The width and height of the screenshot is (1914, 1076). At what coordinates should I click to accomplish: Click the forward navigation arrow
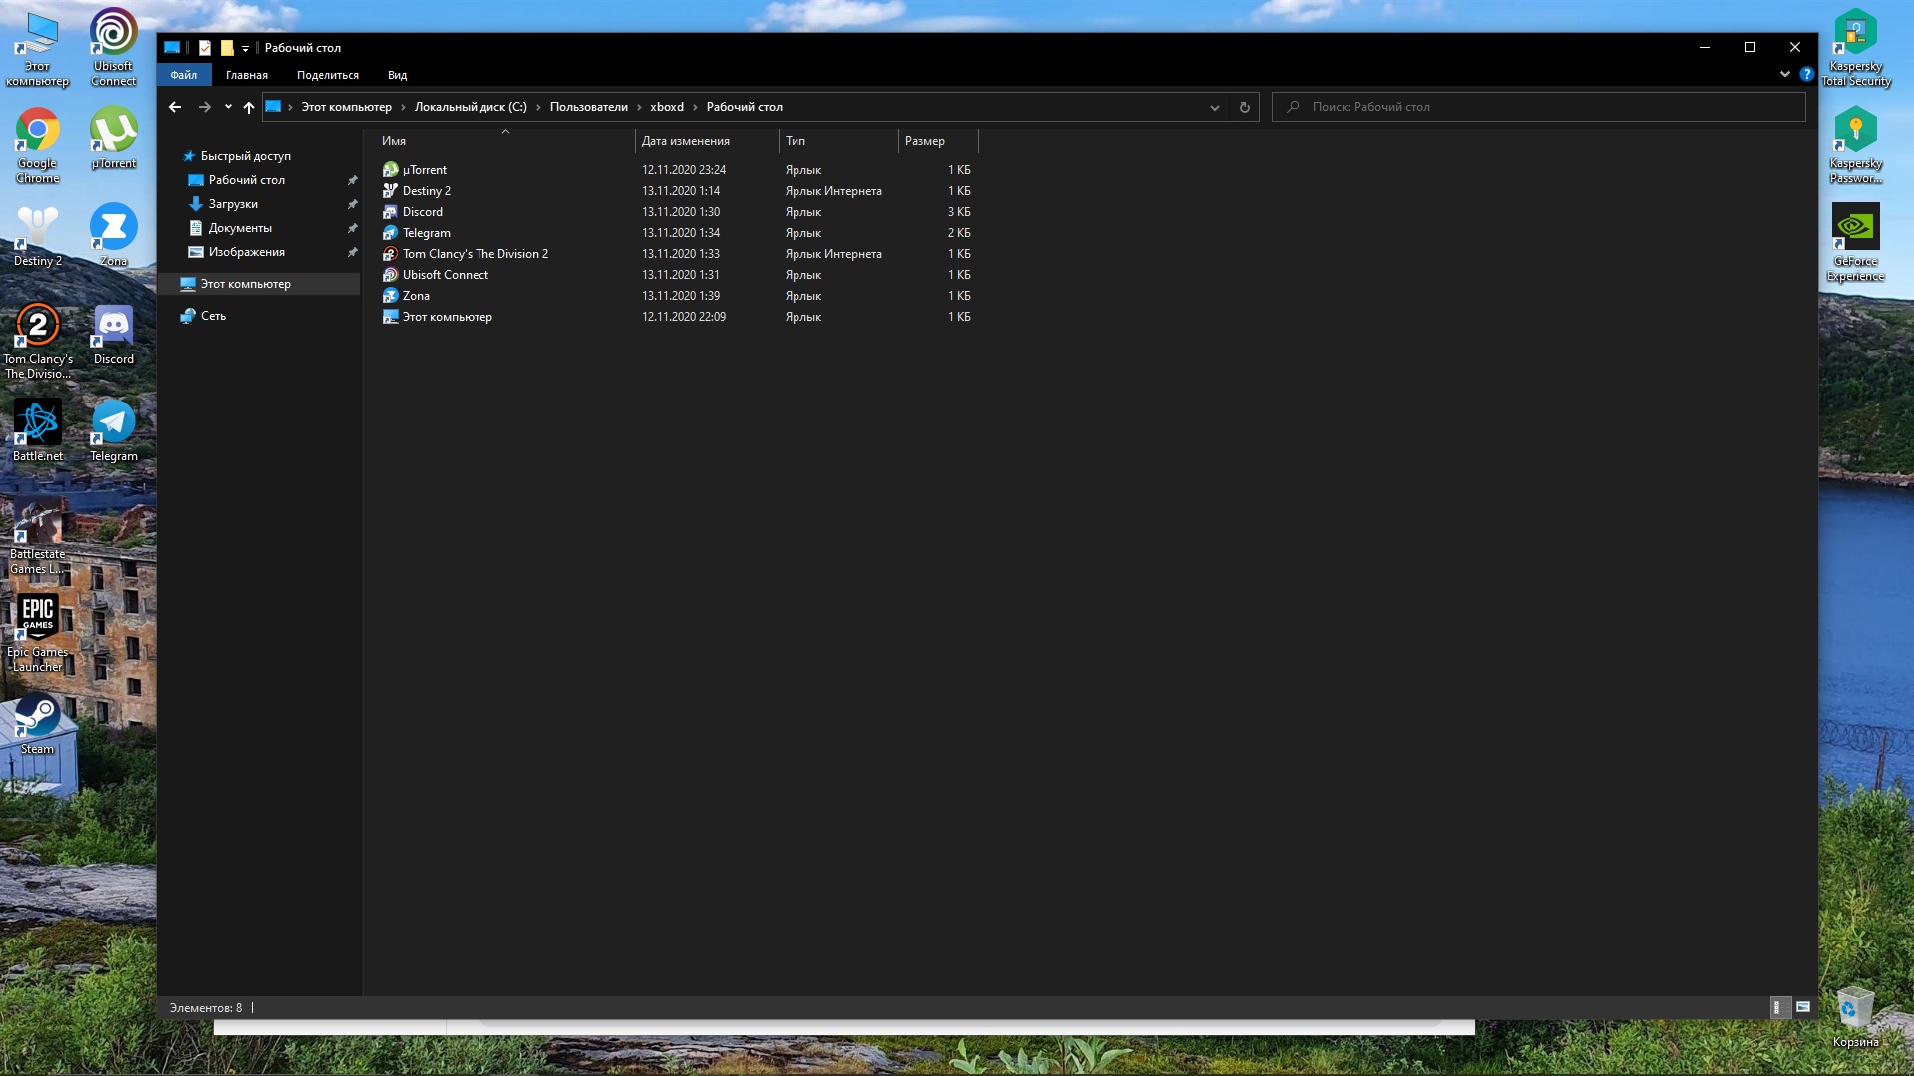coord(205,107)
